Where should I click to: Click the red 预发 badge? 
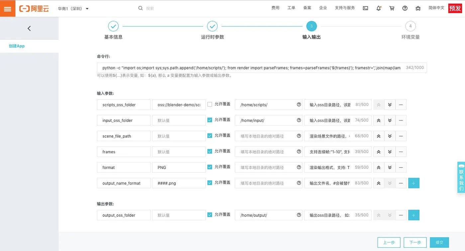455,8
